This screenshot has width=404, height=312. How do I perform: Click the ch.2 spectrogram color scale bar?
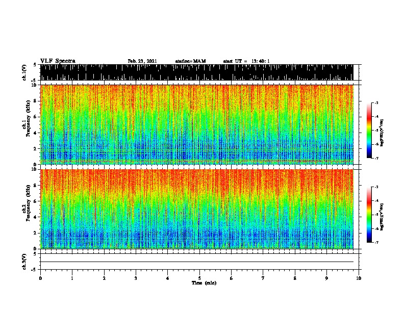(369, 215)
